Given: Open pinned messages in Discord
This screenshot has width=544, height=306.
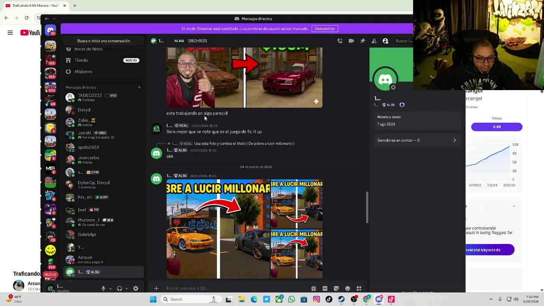Looking at the screenshot, I should pos(363,41).
